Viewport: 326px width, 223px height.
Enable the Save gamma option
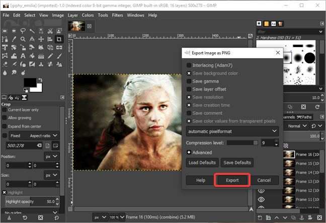189,81
